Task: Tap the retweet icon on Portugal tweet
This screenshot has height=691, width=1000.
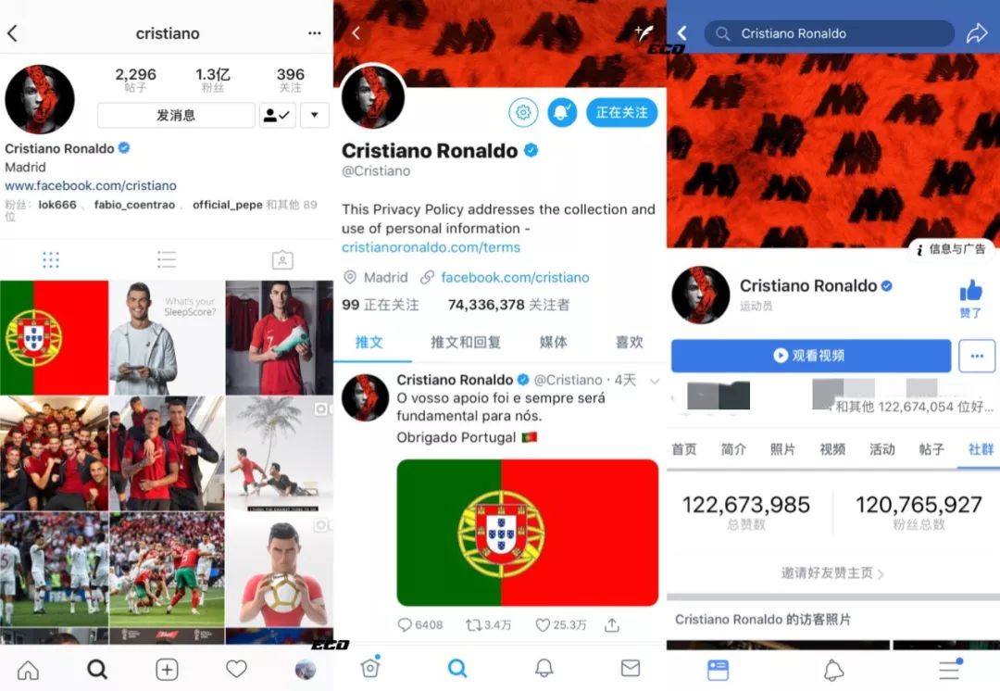Action: coord(474,624)
